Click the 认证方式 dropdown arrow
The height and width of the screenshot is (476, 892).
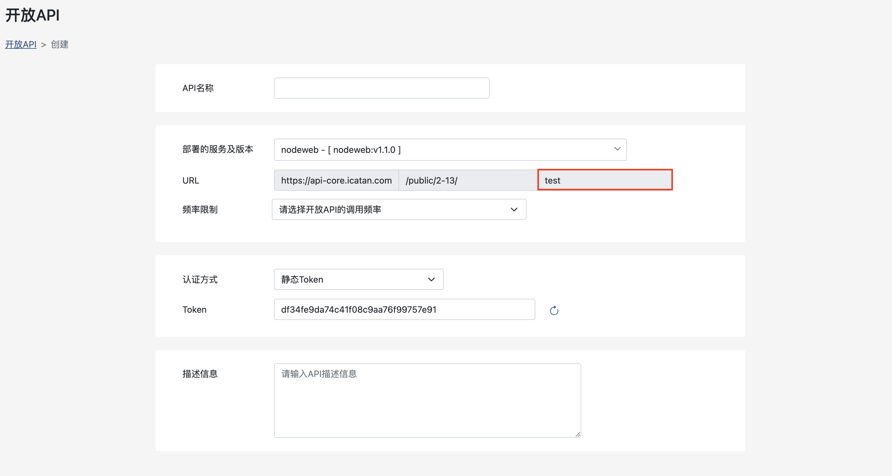pos(431,279)
